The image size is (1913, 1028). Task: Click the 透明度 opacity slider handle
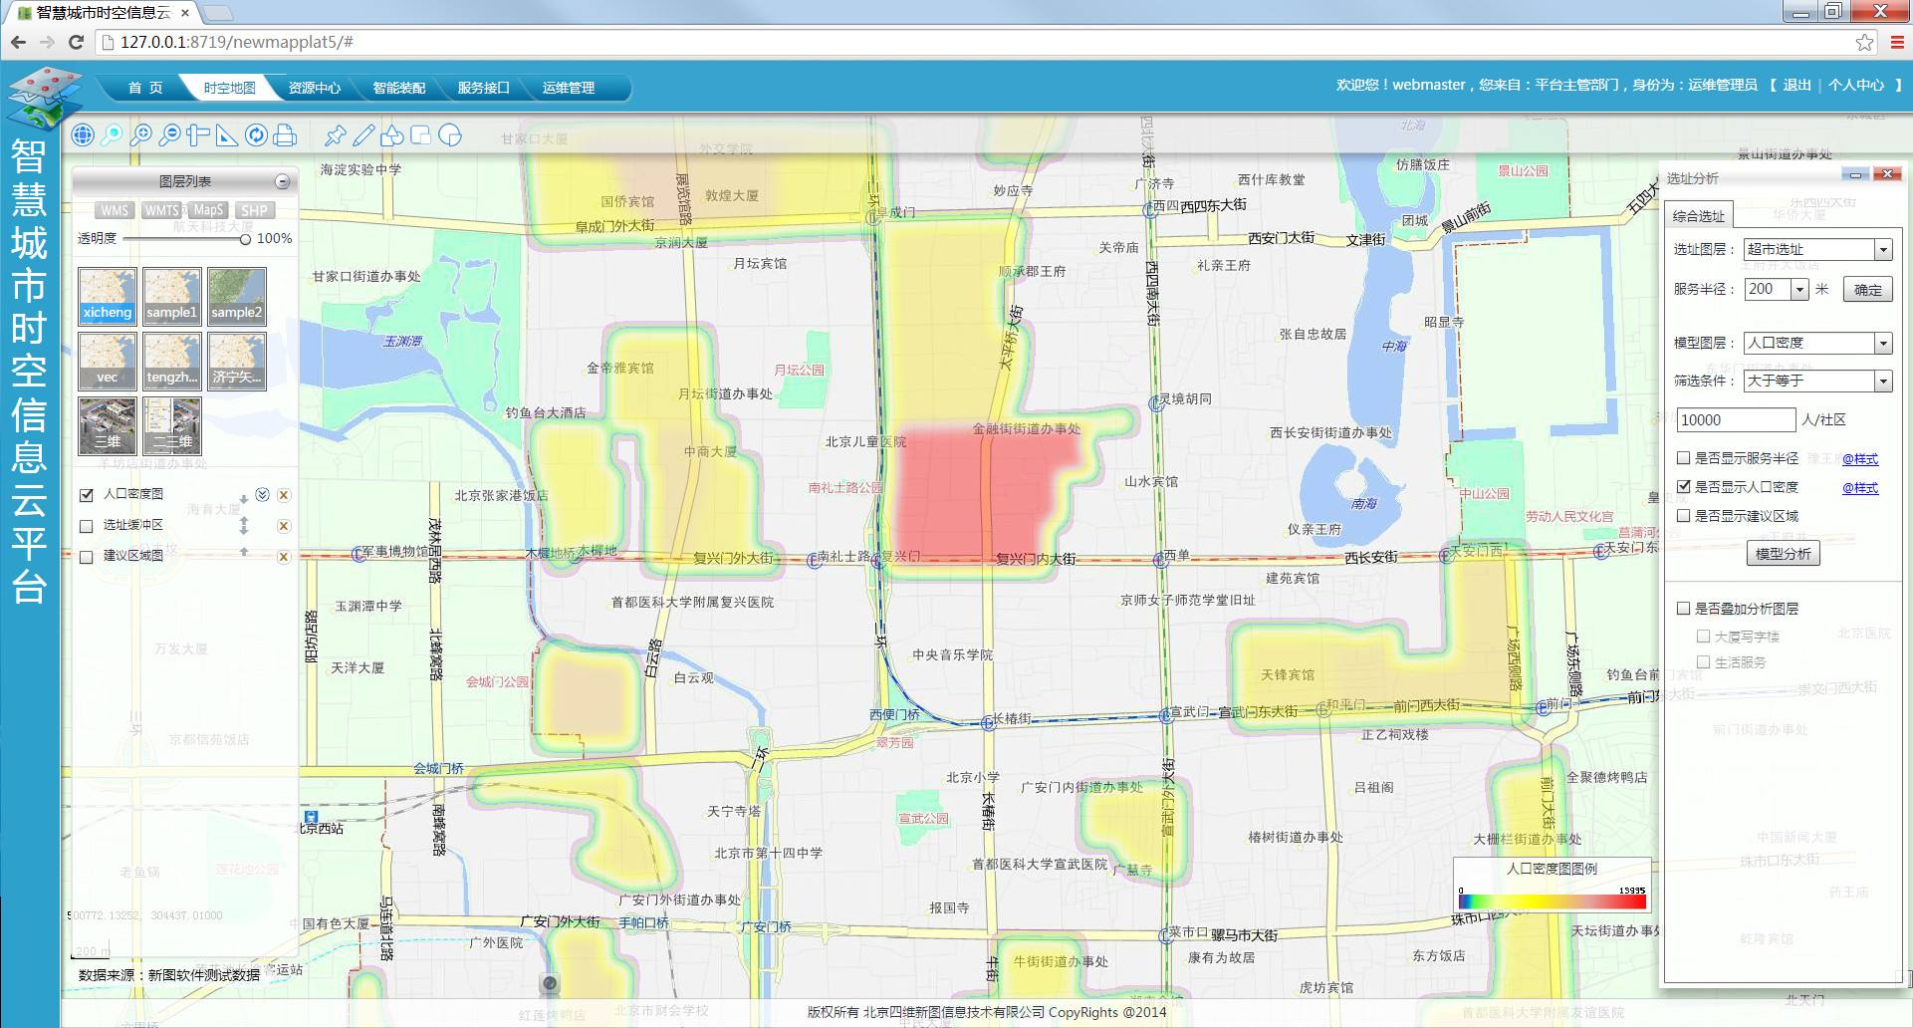point(245,239)
